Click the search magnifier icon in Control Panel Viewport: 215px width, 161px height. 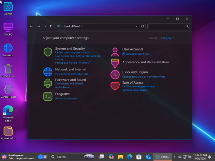click(187, 26)
